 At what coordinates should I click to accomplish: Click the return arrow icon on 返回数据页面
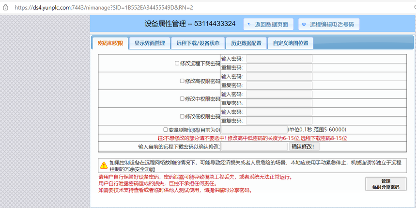[x=249, y=25]
